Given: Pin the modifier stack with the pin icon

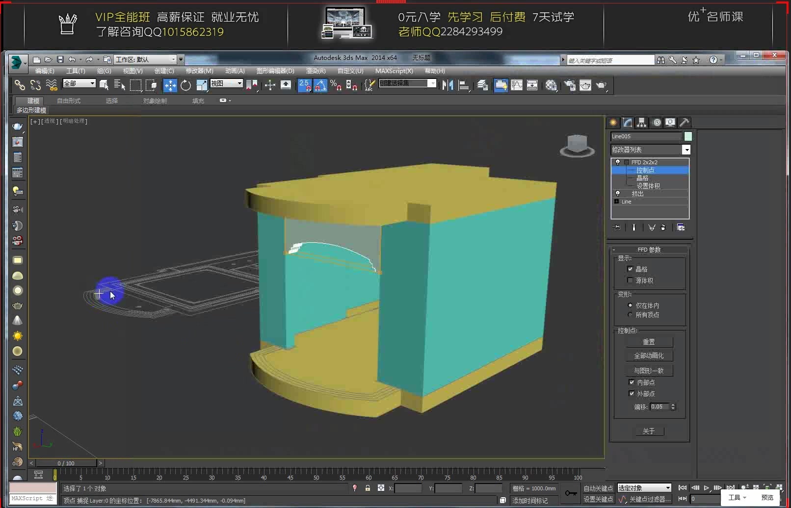Looking at the screenshot, I should [617, 227].
